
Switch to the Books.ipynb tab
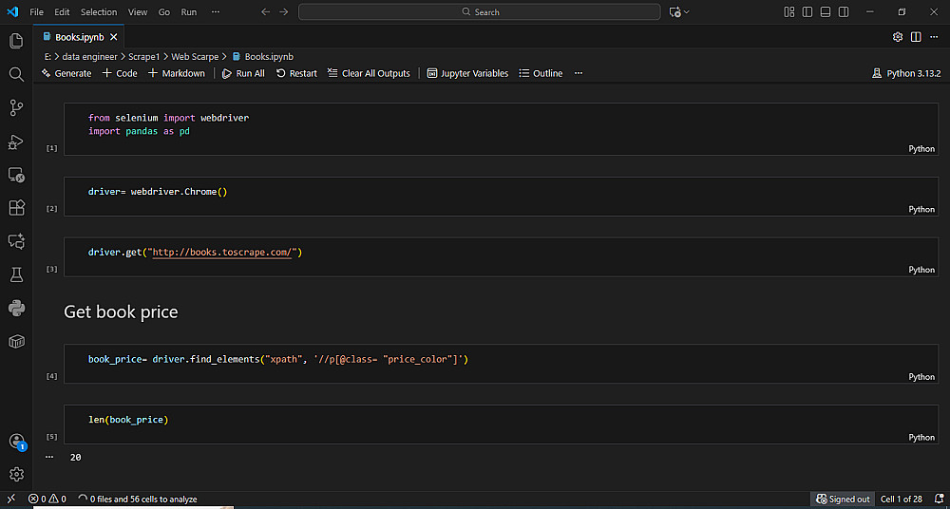click(79, 37)
